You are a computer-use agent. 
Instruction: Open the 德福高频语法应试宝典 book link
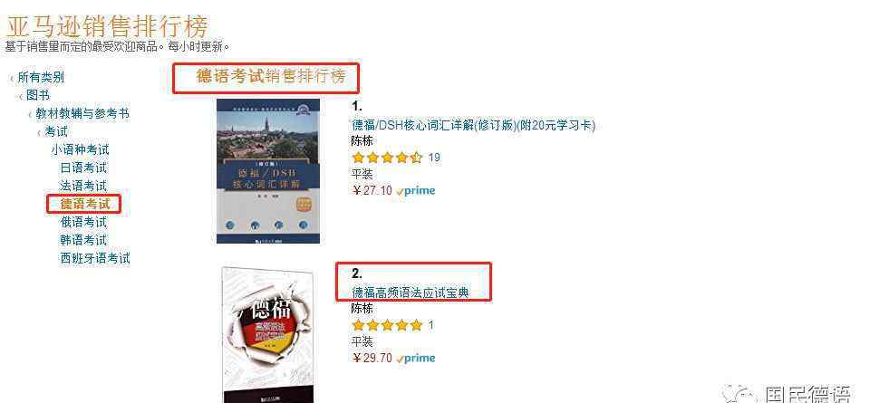[410, 292]
